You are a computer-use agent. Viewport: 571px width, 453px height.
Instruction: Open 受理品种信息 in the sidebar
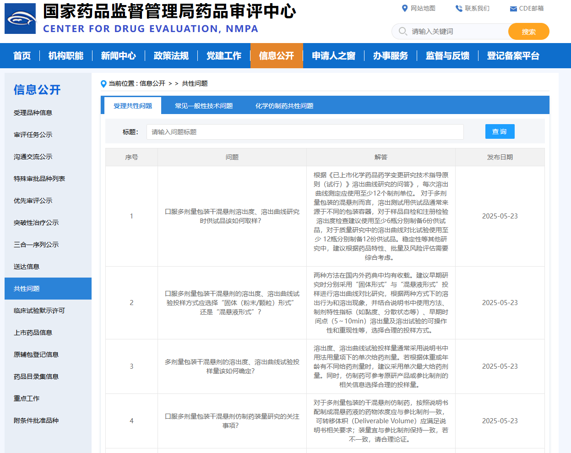pos(33,113)
